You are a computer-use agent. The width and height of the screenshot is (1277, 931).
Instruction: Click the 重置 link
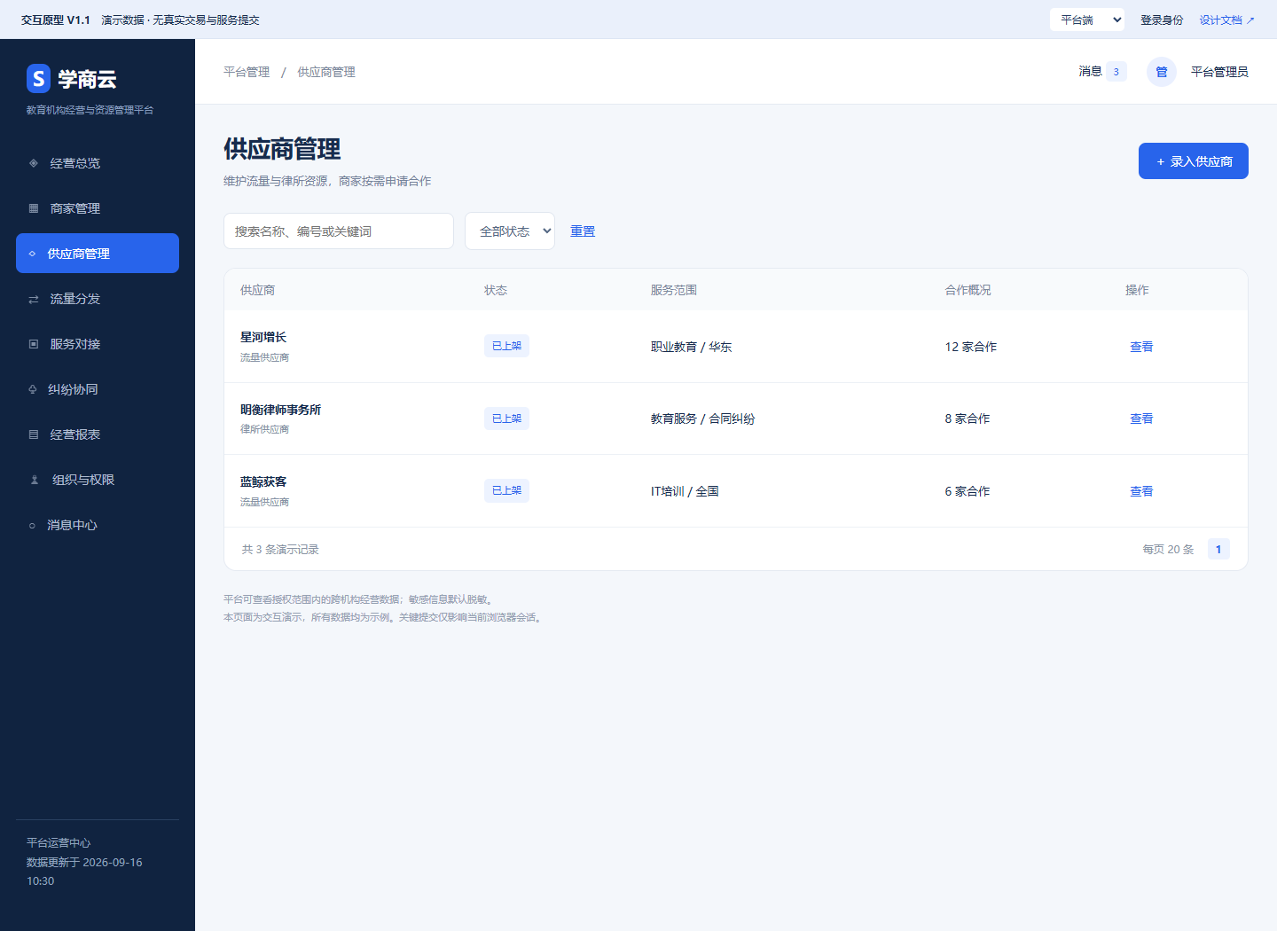click(x=583, y=231)
